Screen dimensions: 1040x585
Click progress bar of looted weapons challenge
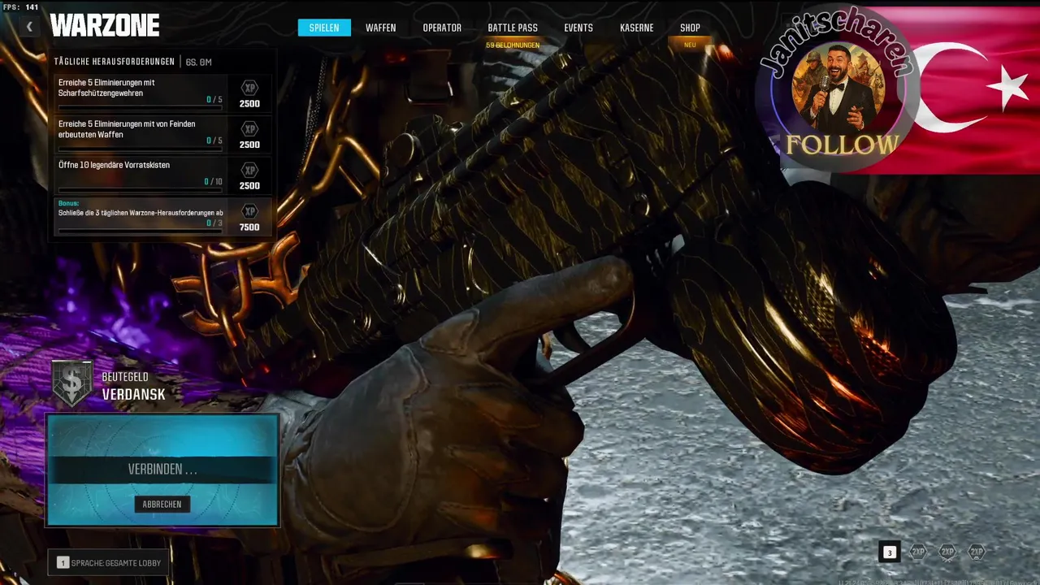140,149
